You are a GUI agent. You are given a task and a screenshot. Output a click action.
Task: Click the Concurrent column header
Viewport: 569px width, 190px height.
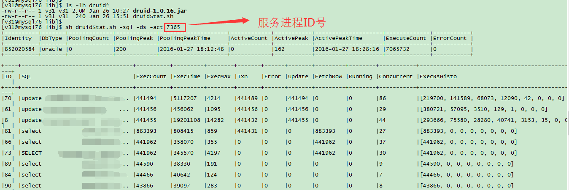(x=396, y=77)
